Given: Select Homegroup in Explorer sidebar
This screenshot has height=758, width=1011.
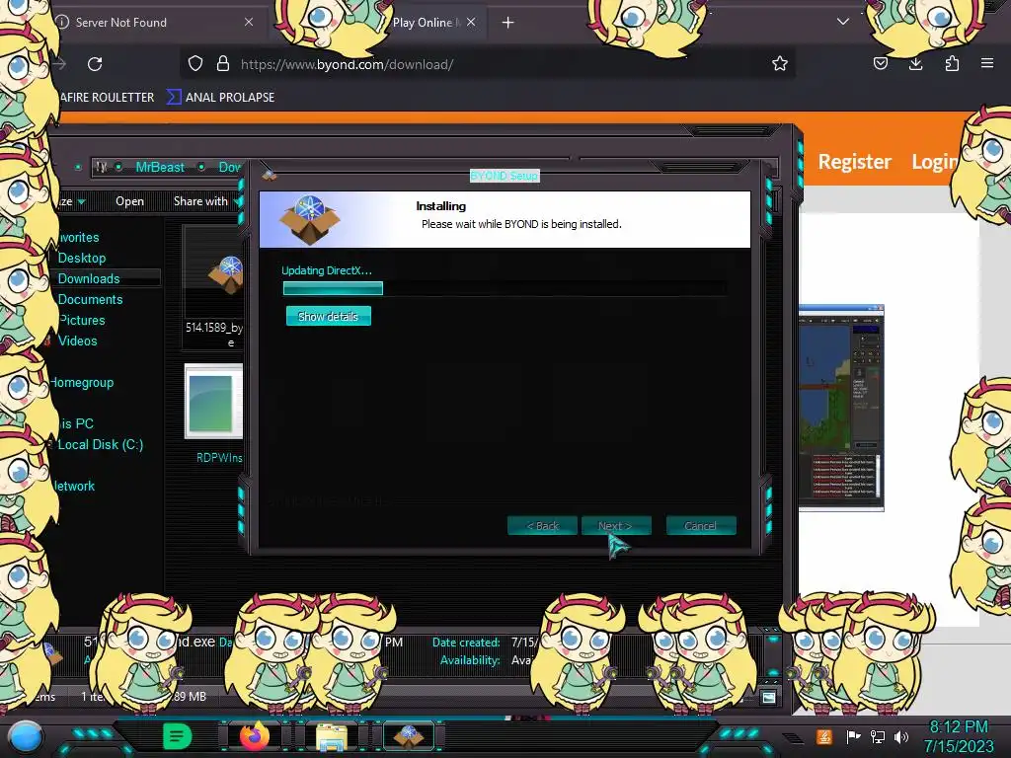Looking at the screenshot, I should [x=82, y=382].
